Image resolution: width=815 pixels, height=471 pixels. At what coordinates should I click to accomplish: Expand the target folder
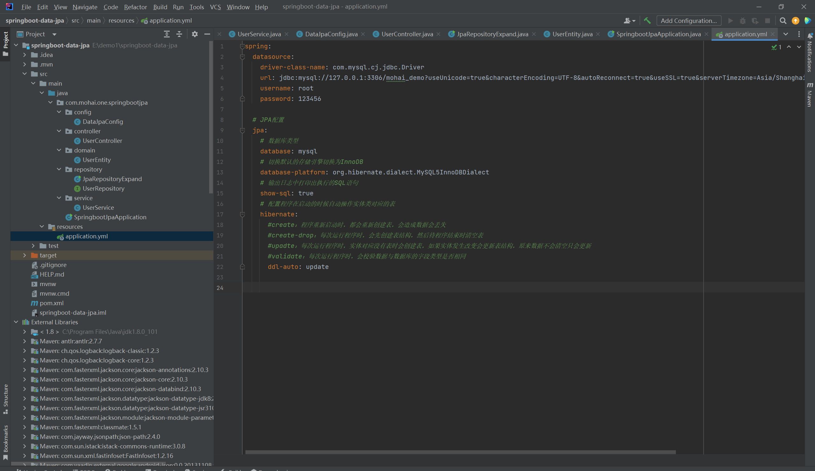pyautogui.click(x=25, y=255)
